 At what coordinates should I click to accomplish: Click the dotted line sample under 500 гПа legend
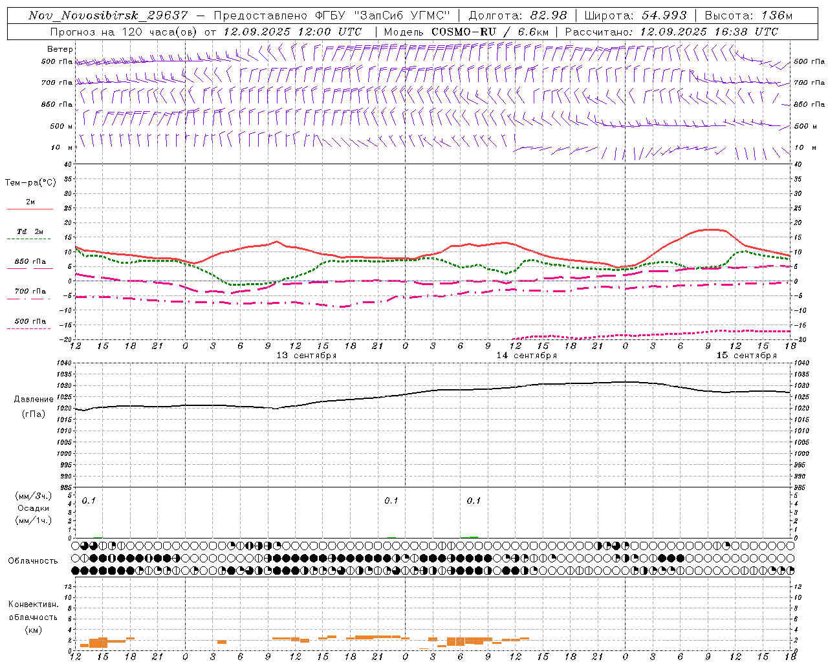point(29,329)
